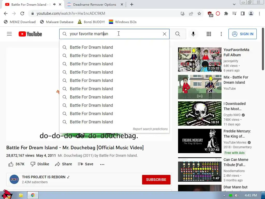Open Freddie Mercury documentary thumbnail
Screen dimensions: 265x199
pos(200,141)
